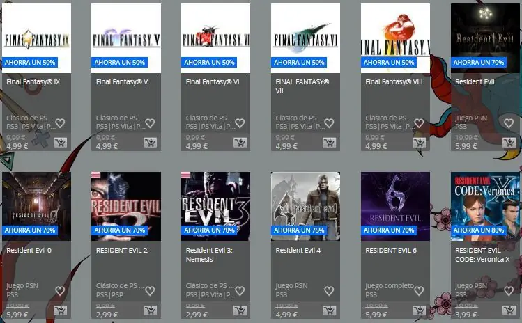Add Resident Evil to cart

(x=509, y=143)
